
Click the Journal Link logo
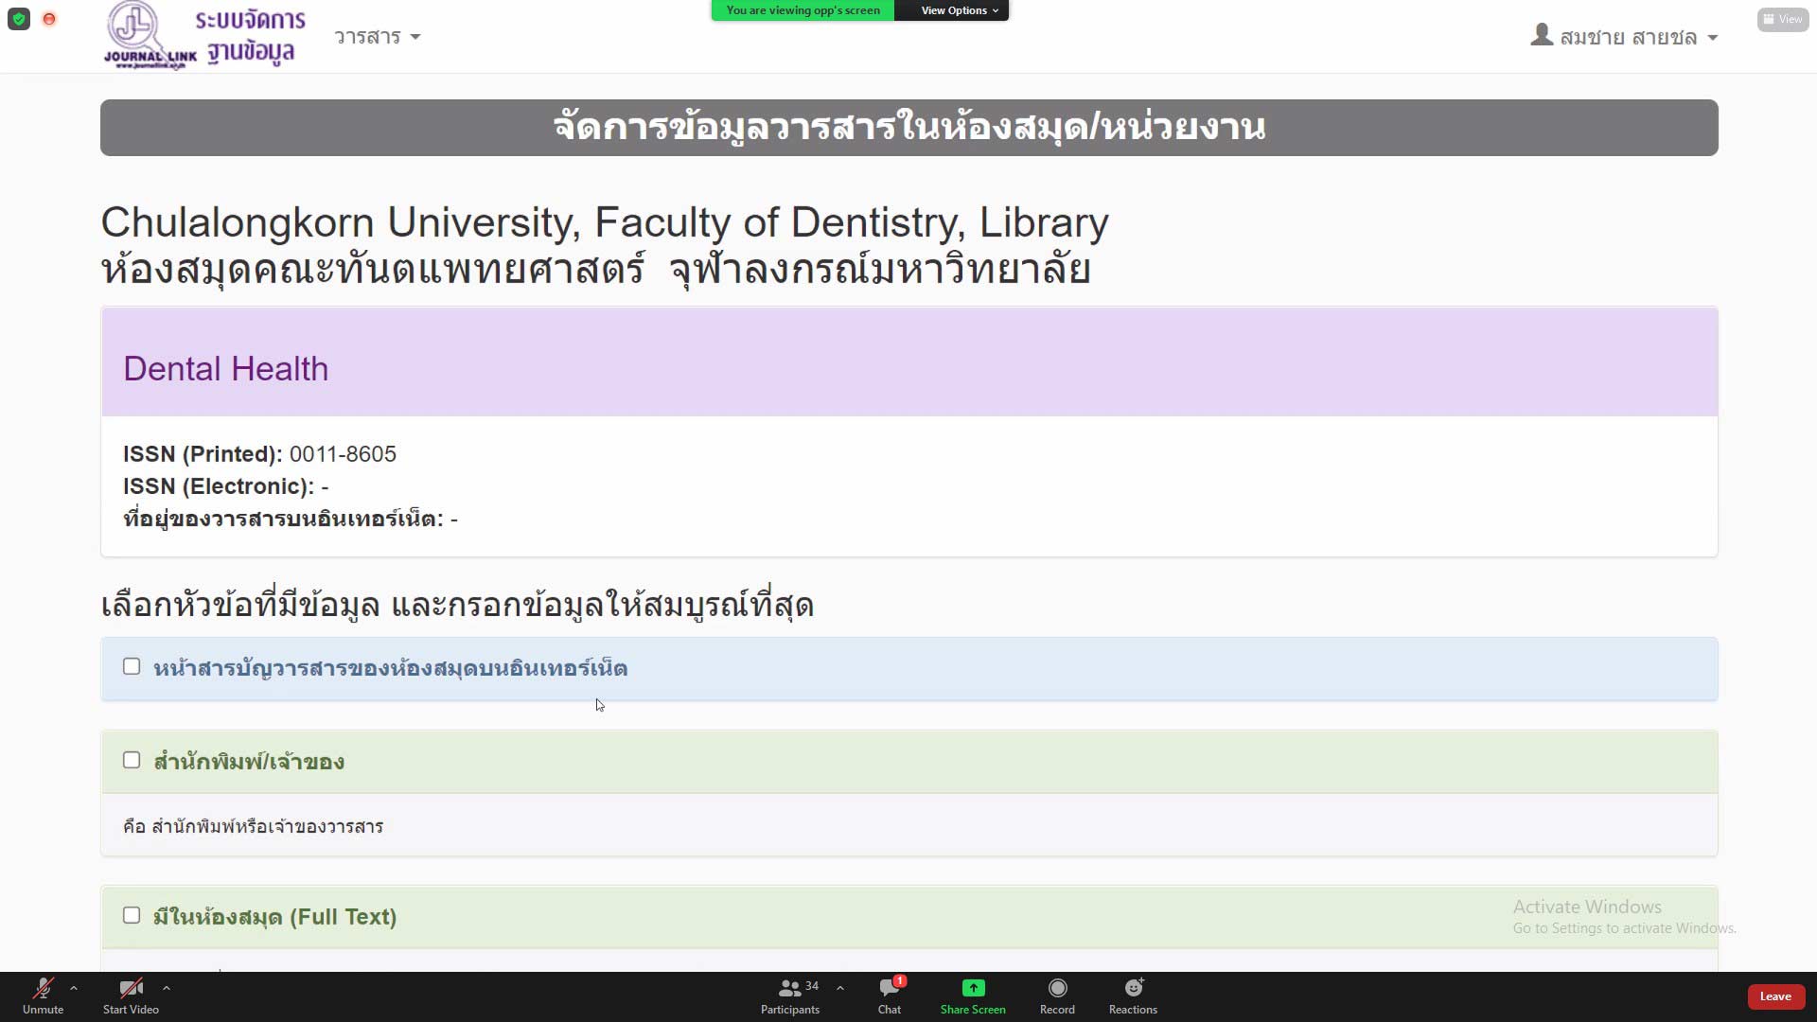coord(151,36)
